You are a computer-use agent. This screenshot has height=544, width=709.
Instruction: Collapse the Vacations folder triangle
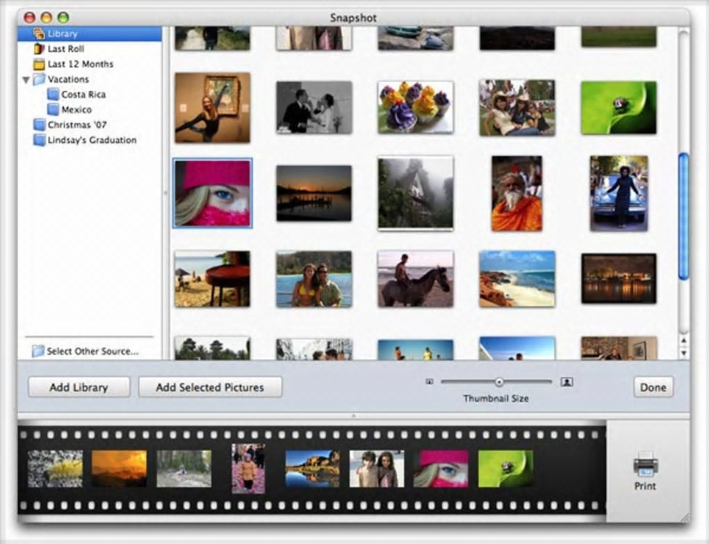click(26, 80)
